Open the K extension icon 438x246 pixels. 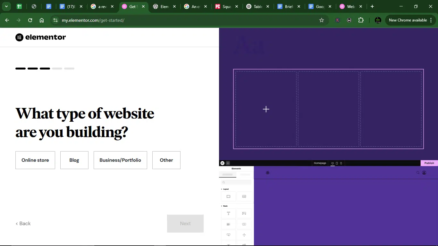(x=338, y=20)
